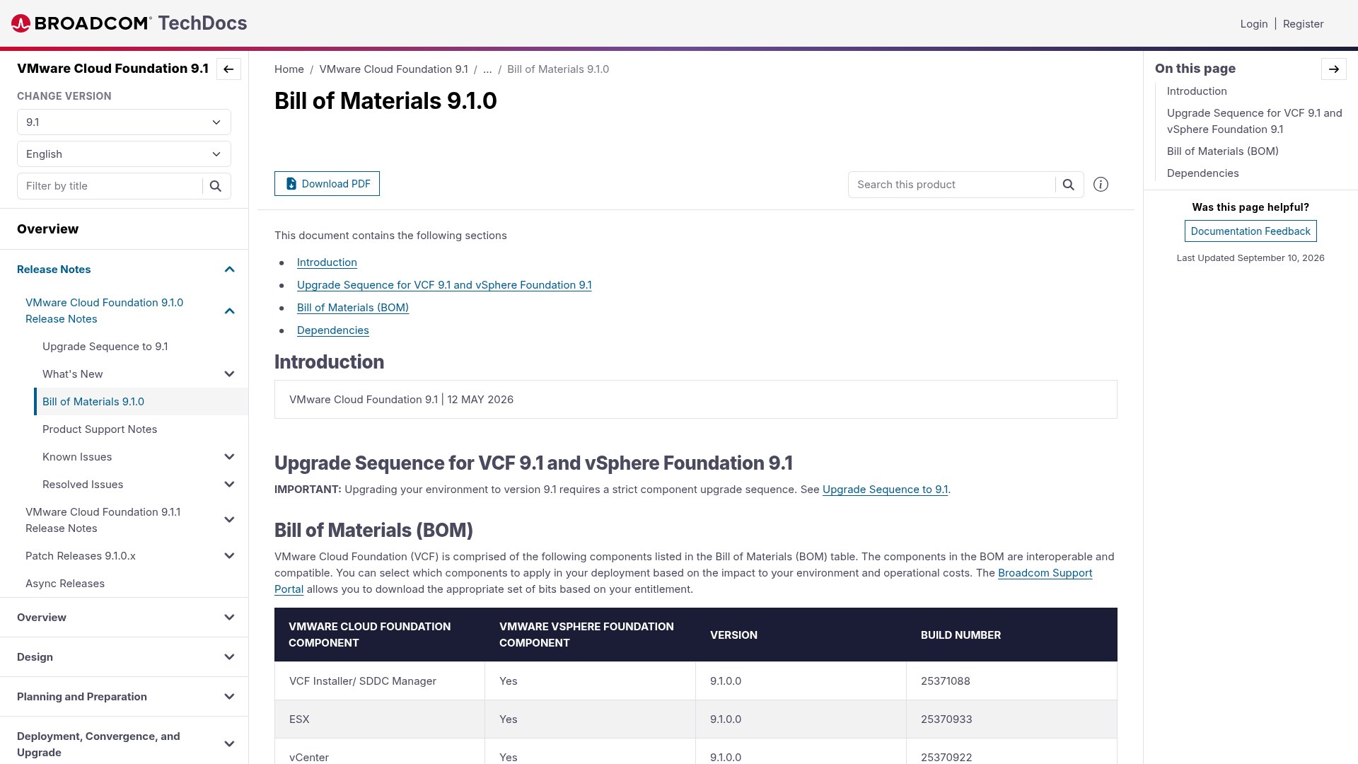This screenshot has height=764, width=1358.
Task: Click the VCF Installer/ SDDC Manager cell
Action: click(x=380, y=681)
